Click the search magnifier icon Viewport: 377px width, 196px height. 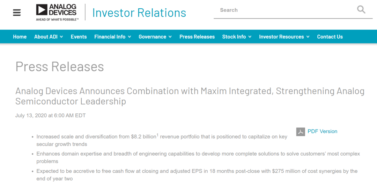361,10
